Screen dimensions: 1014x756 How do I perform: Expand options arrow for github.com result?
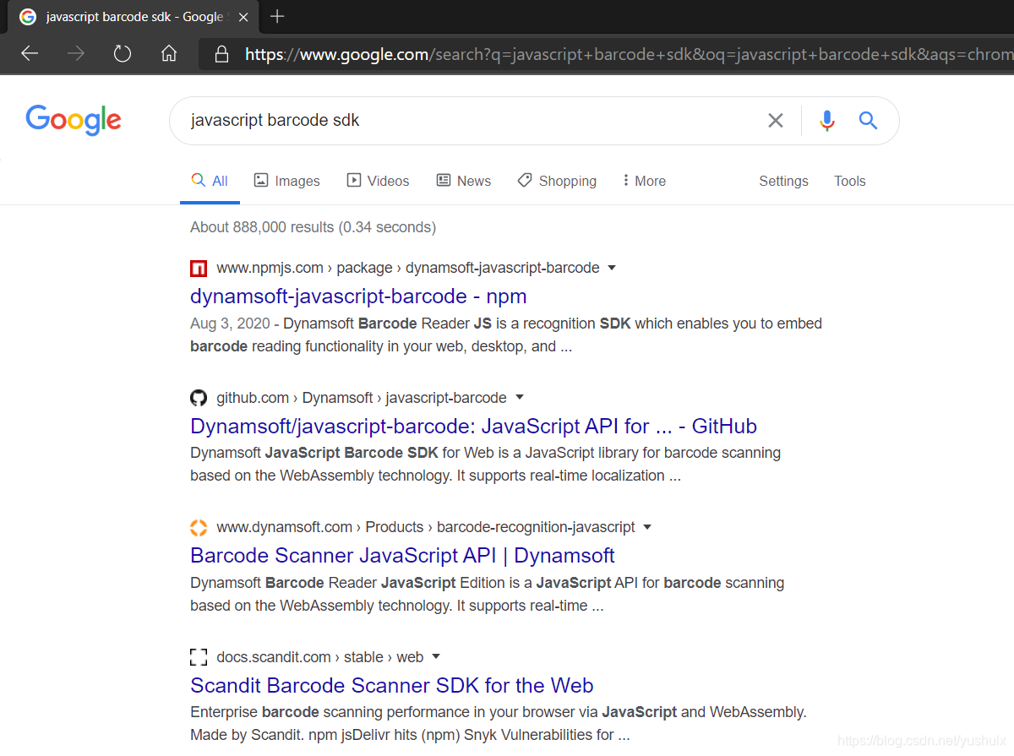coord(520,397)
